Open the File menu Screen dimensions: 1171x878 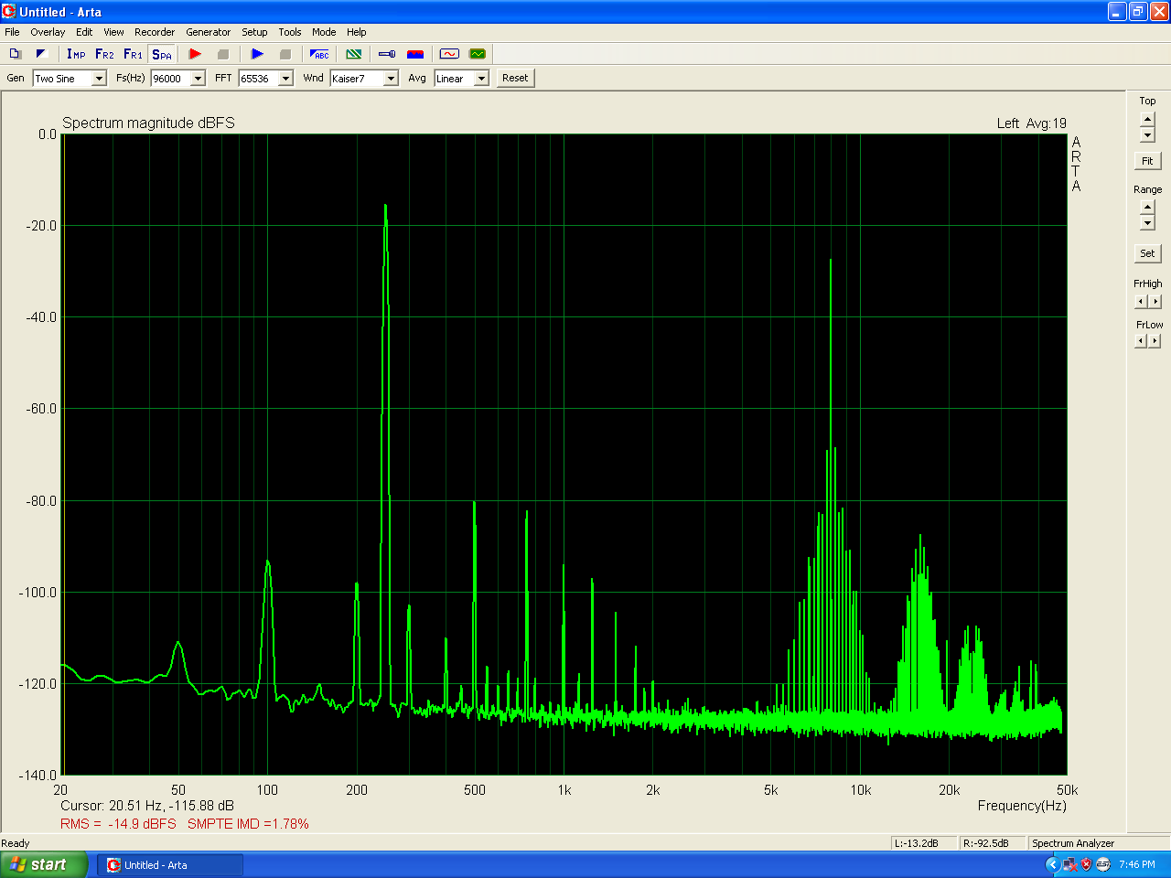pyautogui.click(x=12, y=32)
